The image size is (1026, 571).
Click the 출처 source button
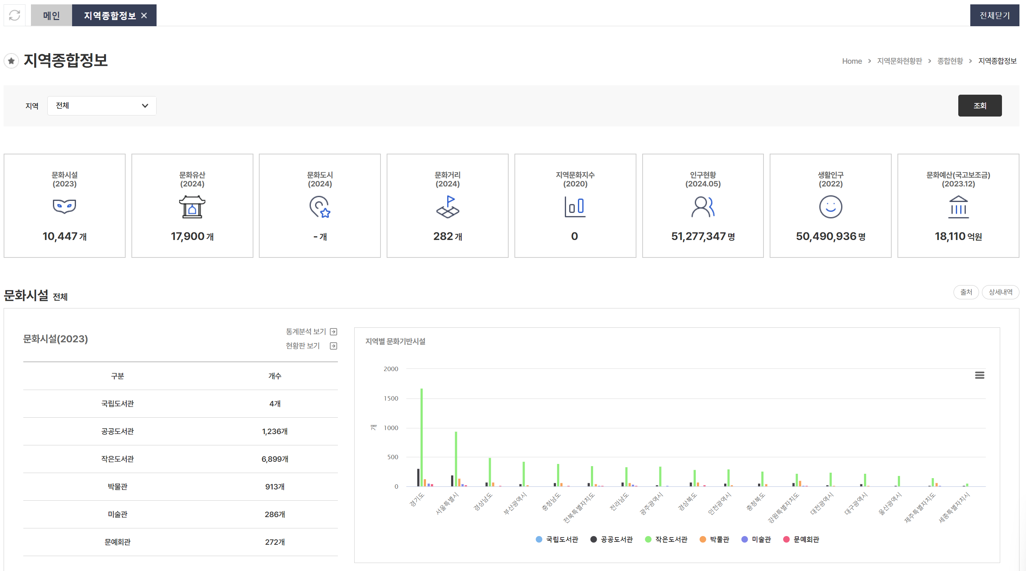[x=966, y=292]
